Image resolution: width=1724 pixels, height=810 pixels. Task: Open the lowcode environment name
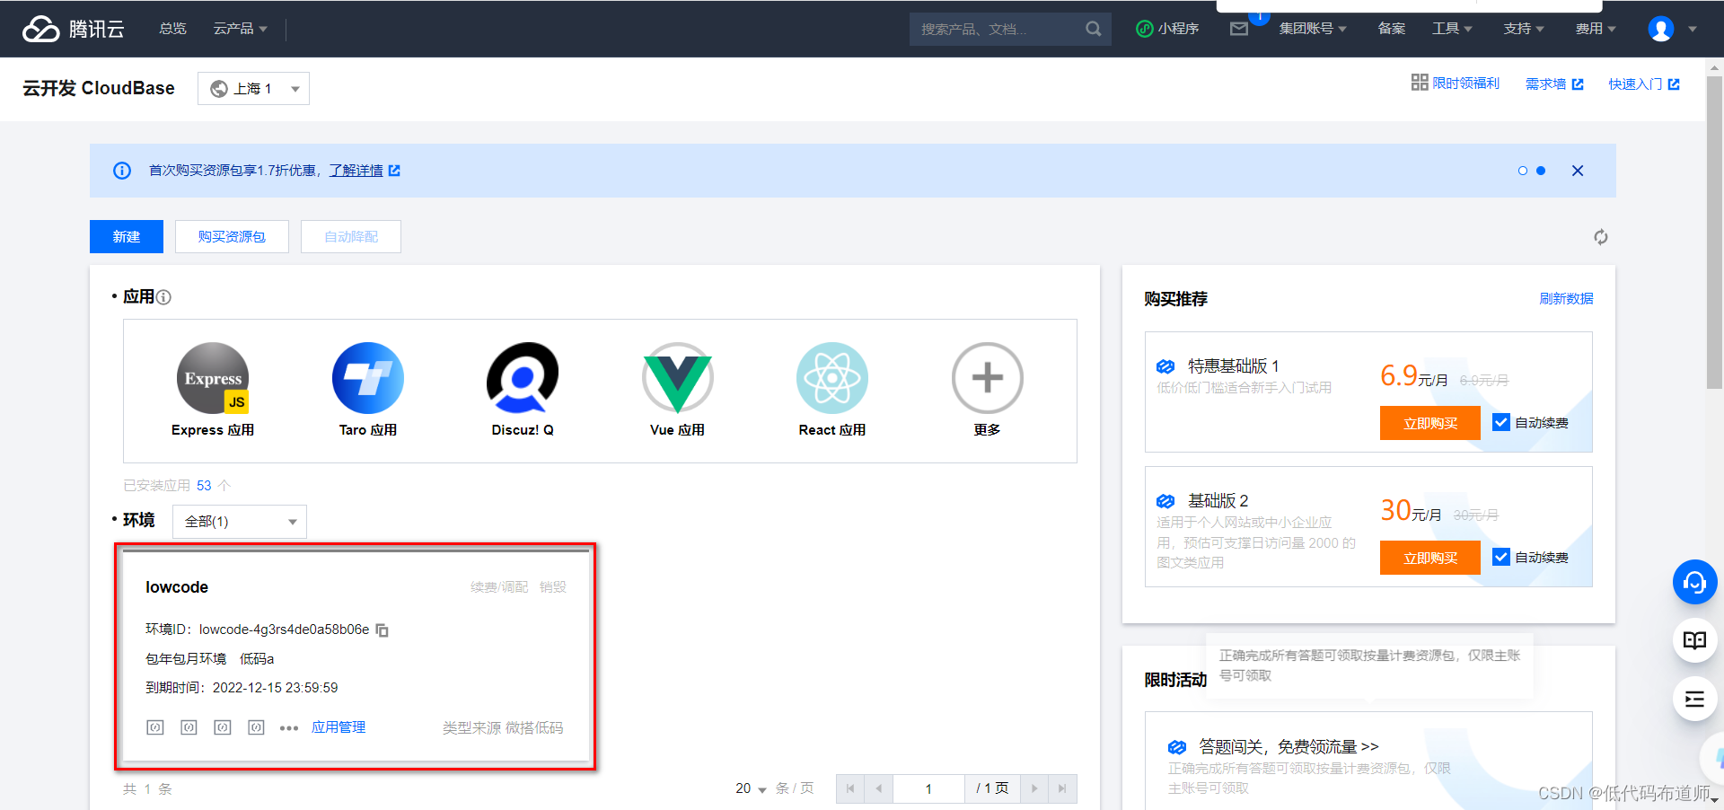pos(177,587)
